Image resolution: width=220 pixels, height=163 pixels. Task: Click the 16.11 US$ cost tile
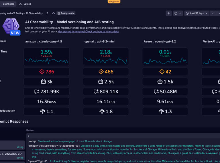(x=106, y=102)
